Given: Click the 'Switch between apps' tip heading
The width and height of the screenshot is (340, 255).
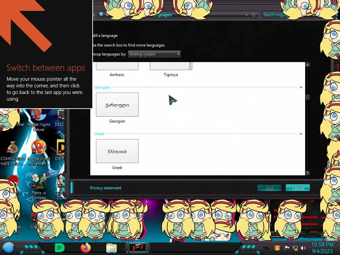Looking at the screenshot, I should click(46, 68).
